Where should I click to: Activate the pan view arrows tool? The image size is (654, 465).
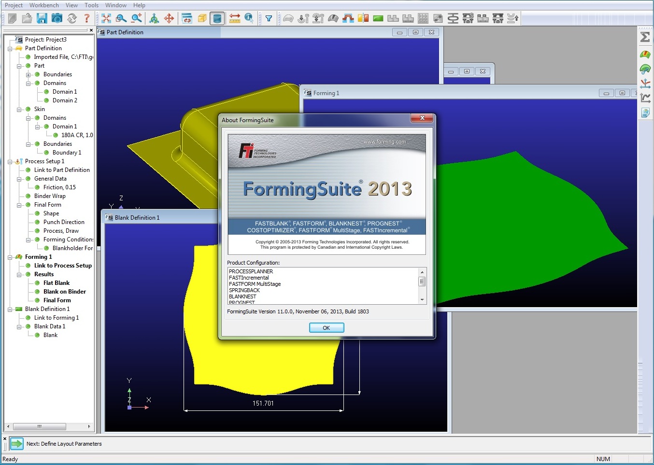tap(169, 18)
